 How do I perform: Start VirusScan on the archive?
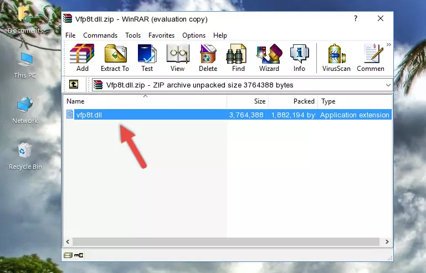coord(336,58)
